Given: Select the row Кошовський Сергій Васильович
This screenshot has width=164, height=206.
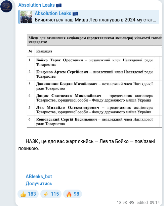Looking at the screenshot, I should point(94,122).
